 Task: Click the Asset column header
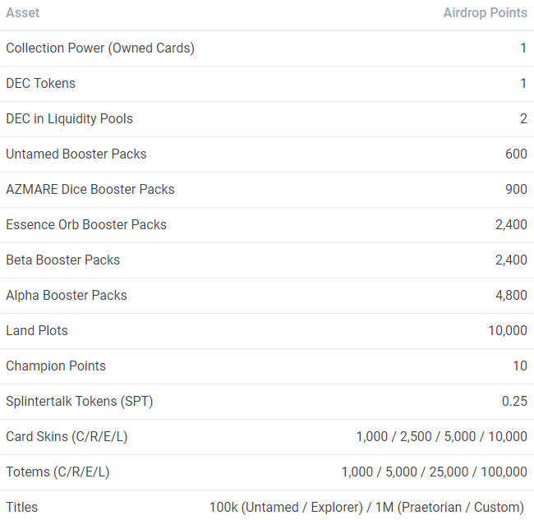click(22, 13)
